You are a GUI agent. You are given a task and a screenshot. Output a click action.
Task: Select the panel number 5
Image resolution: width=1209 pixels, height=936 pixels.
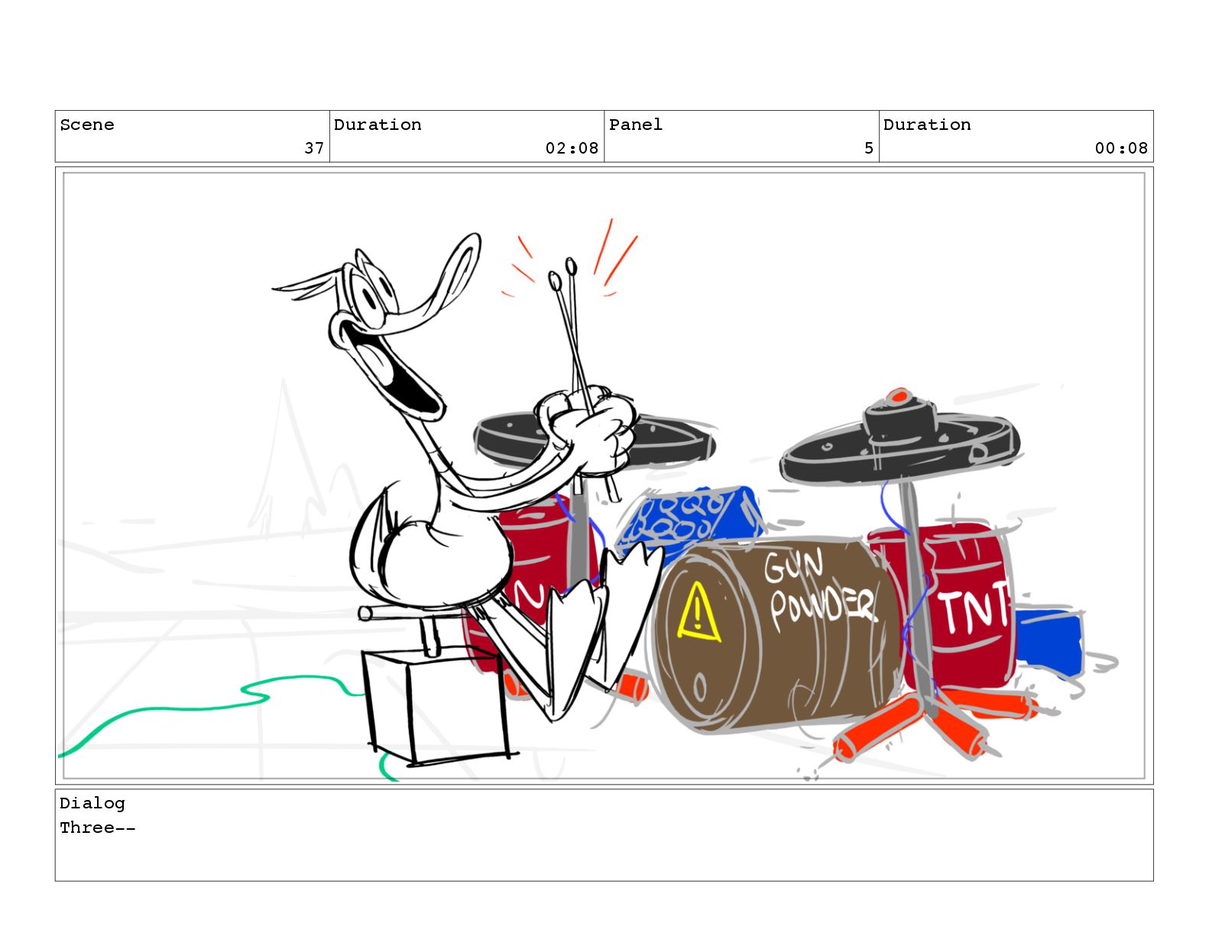point(869,148)
